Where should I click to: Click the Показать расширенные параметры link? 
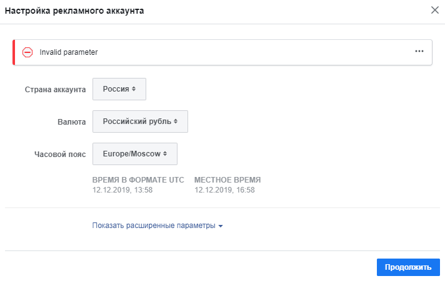(153, 226)
